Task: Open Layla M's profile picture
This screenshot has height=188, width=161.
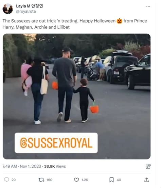Action: 8,9
